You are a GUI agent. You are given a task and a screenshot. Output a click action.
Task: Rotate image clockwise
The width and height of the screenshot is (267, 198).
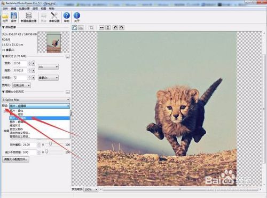click(122, 28)
